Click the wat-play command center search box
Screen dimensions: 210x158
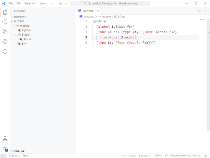pos(110,3)
